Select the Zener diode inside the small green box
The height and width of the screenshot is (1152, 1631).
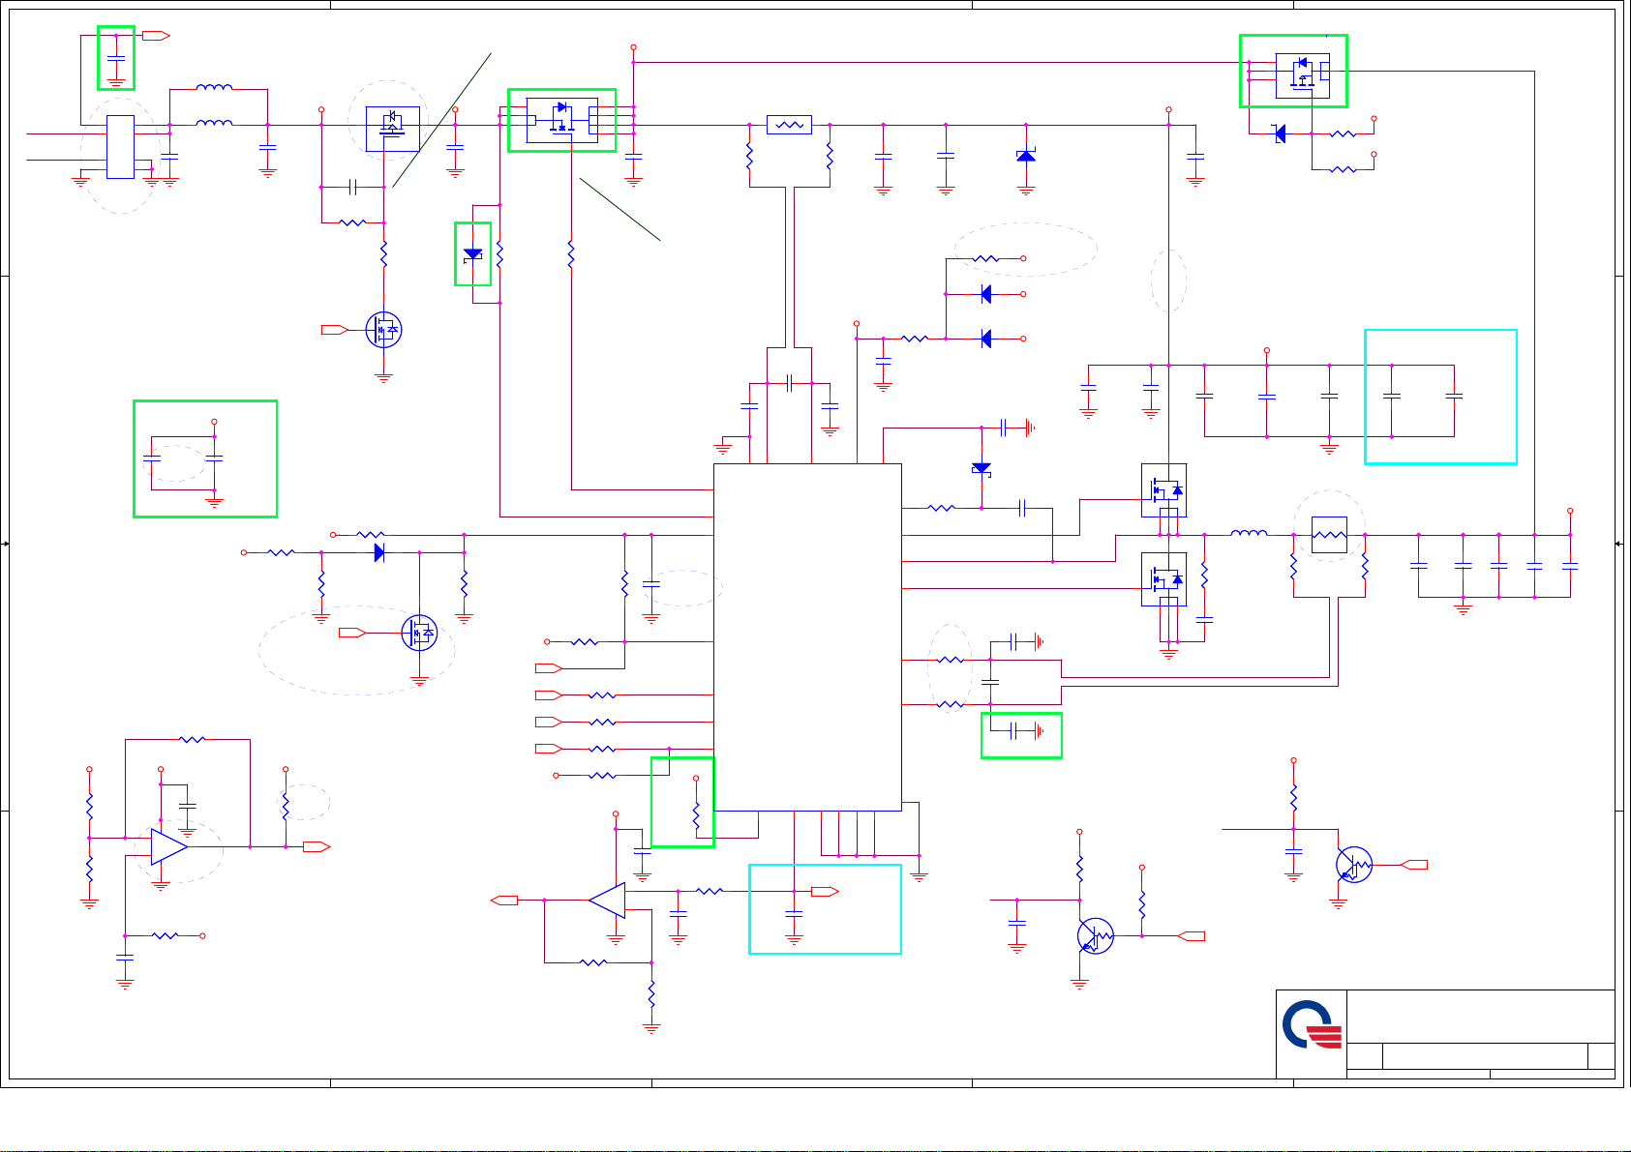pyautogui.click(x=473, y=254)
